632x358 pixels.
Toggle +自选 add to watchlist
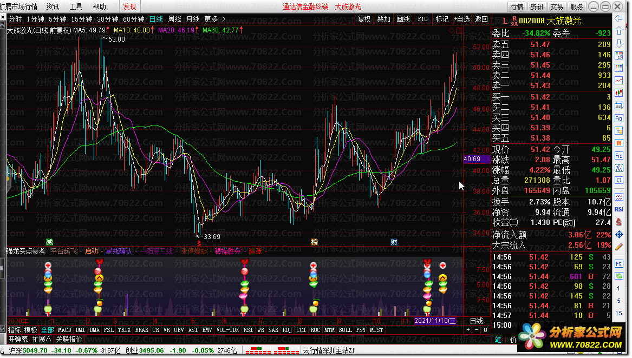pyautogui.click(x=462, y=19)
